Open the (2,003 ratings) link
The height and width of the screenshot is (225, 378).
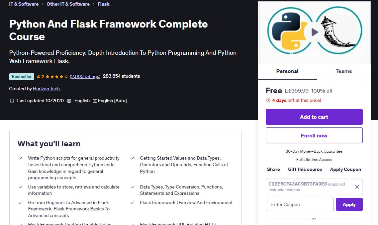tap(85, 76)
